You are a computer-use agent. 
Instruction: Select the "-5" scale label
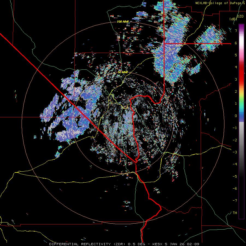235,177
